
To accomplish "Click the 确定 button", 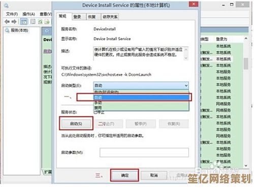I will pos(125,175).
